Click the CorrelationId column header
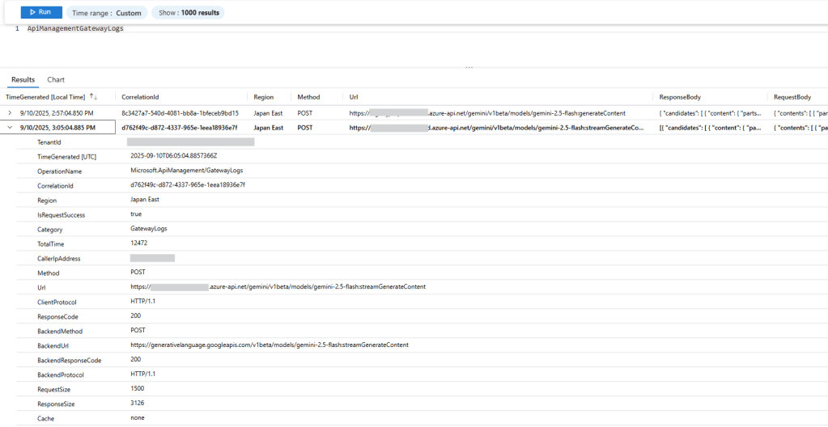828x427 pixels. tap(140, 97)
